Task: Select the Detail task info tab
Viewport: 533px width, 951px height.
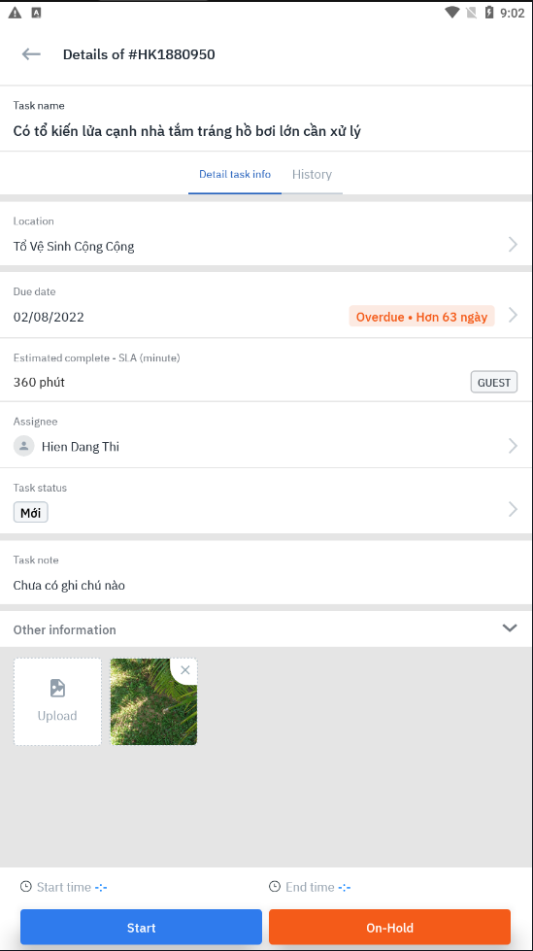Action: (x=235, y=175)
